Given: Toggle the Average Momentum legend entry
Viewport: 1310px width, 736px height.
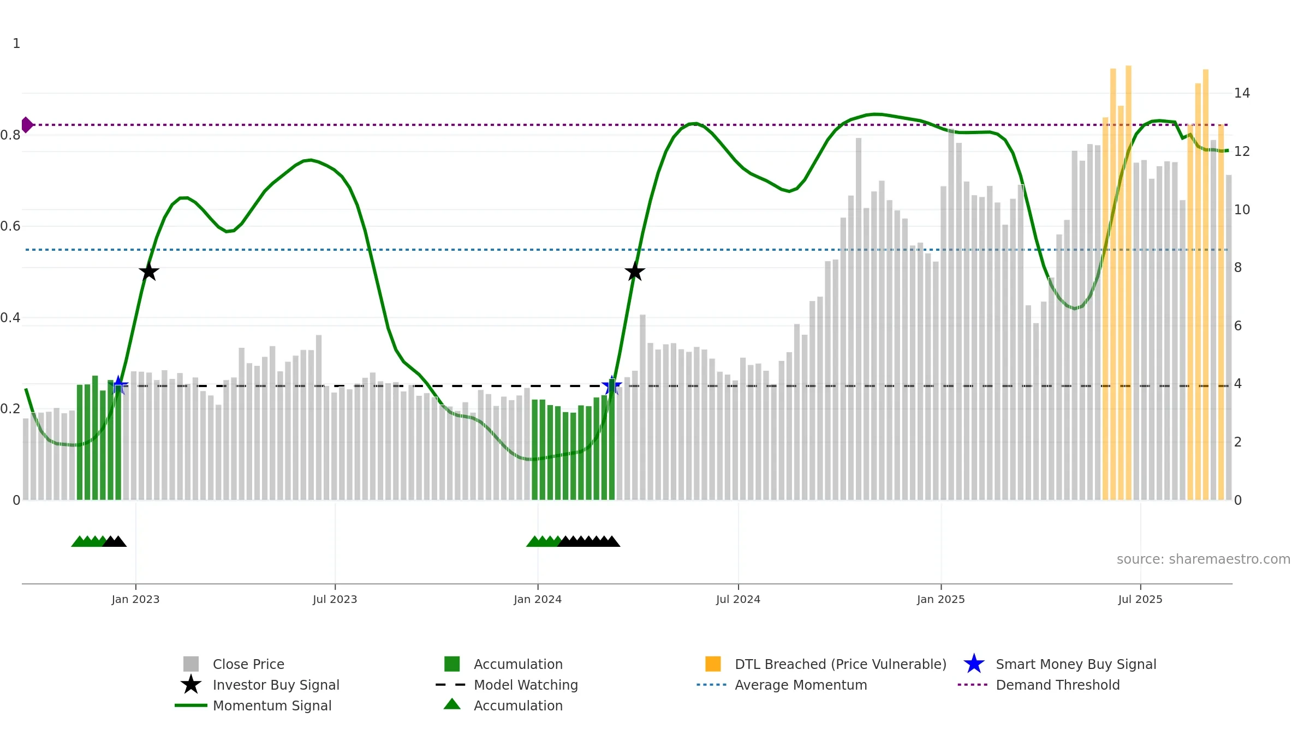Looking at the screenshot, I should (x=800, y=685).
